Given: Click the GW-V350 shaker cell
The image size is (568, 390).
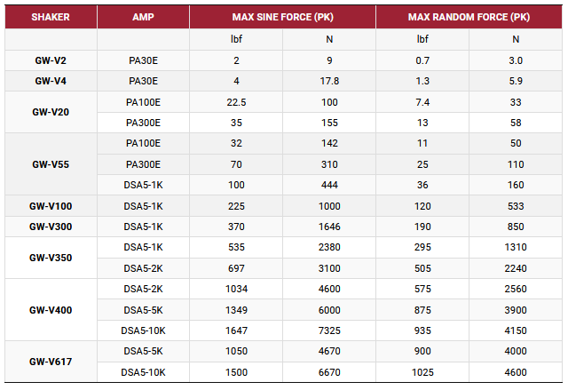Looking at the screenshot, I should tap(51, 258).
